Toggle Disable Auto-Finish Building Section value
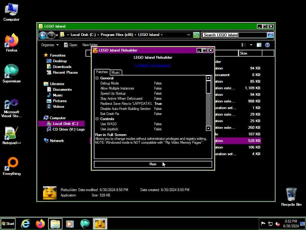The image size is (306, 230). pos(158,108)
